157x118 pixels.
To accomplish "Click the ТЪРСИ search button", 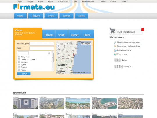I will [24, 73].
